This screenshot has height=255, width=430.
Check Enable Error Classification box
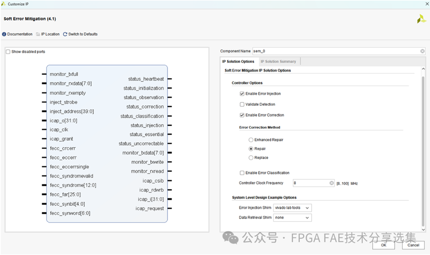[x=242, y=173]
